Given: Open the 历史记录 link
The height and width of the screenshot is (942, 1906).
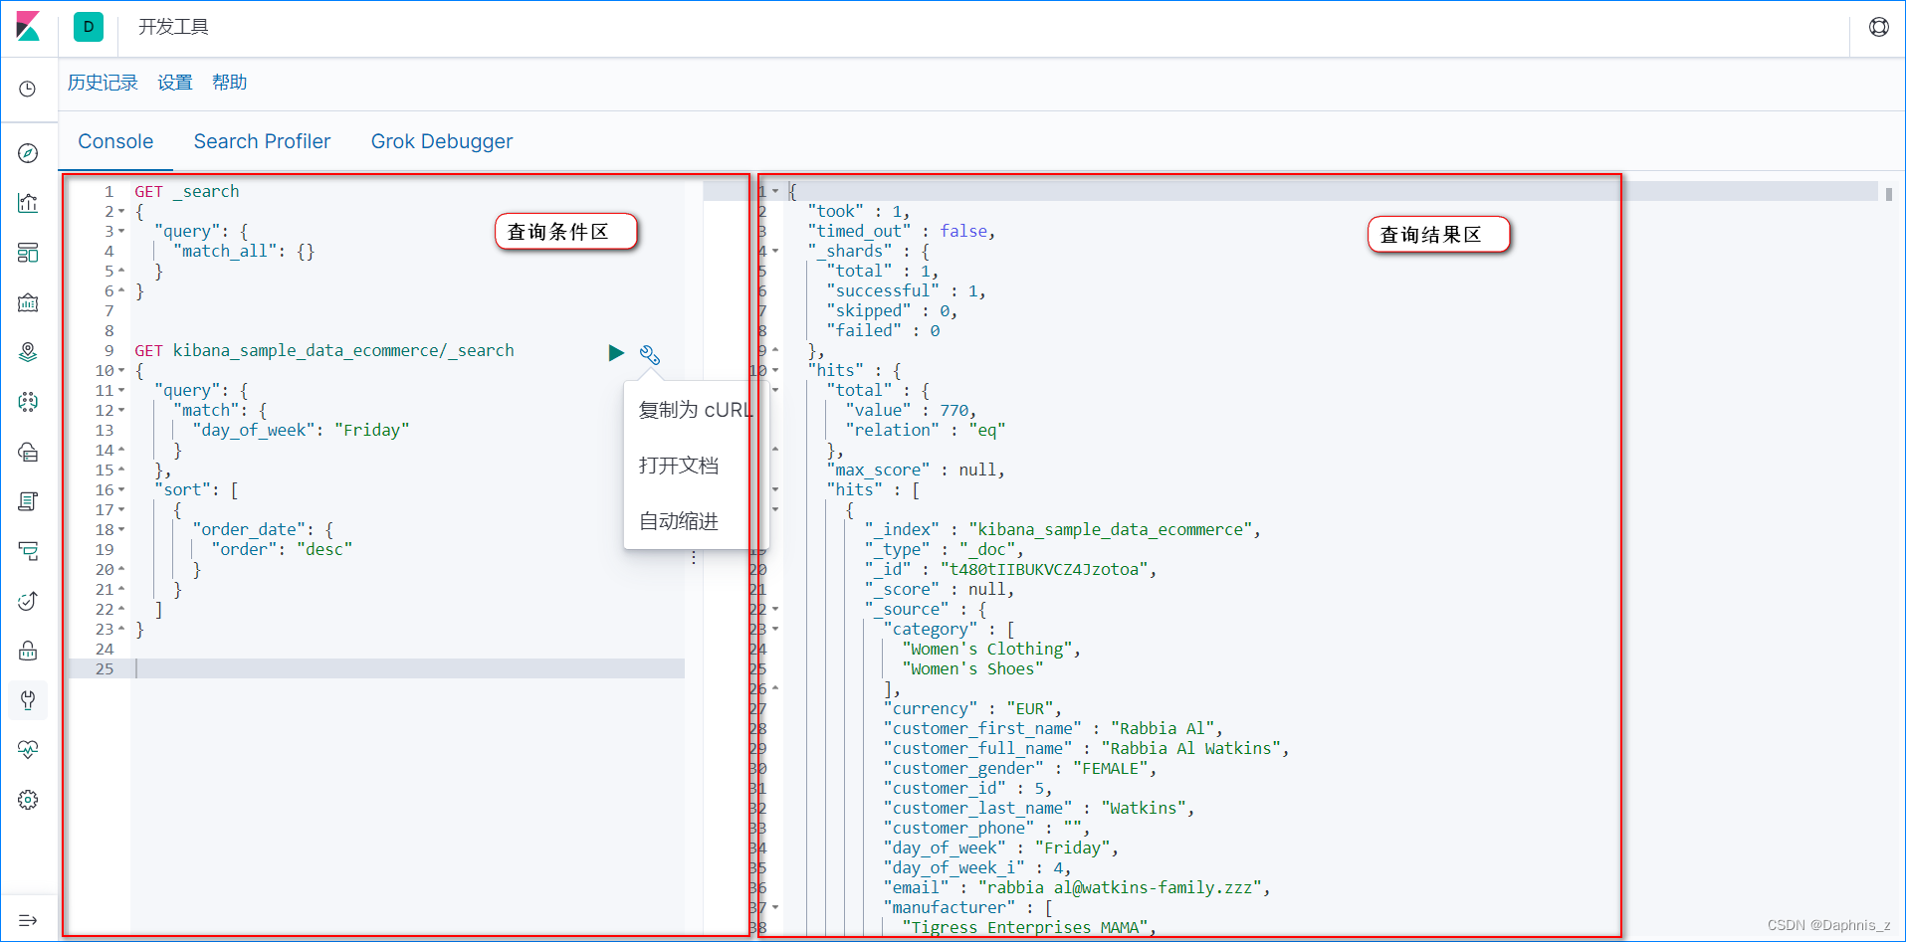Looking at the screenshot, I should click(103, 83).
